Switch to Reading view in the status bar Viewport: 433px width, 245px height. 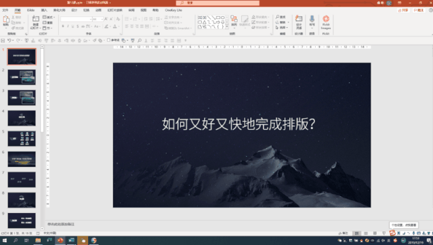(x=375, y=233)
